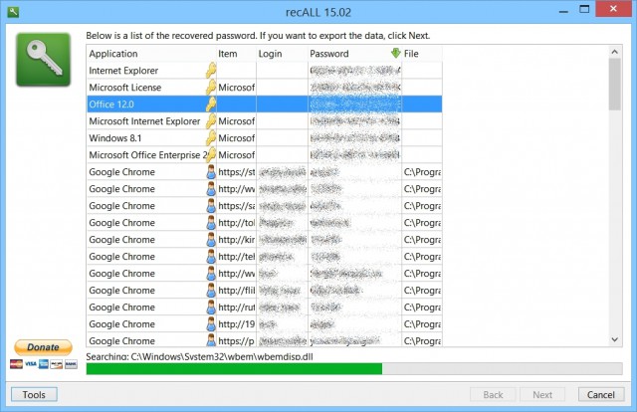Sort list by Login column header
Viewport: 637px width, 412px height.
pyautogui.click(x=282, y=54)
